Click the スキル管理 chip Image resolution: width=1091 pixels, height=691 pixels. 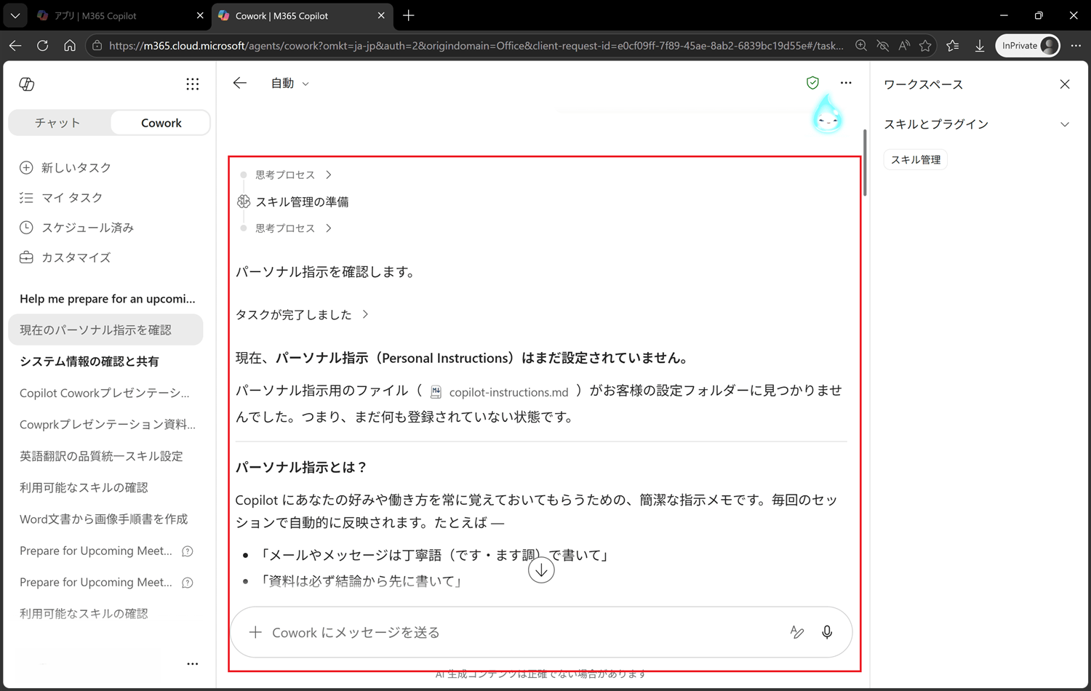(x=916, y=159)
